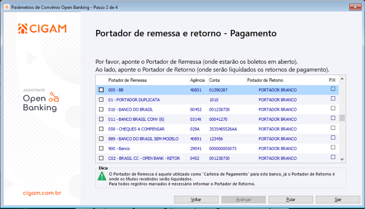Skip this step with the Pular button
365x209 pixels.
point(291,199)
